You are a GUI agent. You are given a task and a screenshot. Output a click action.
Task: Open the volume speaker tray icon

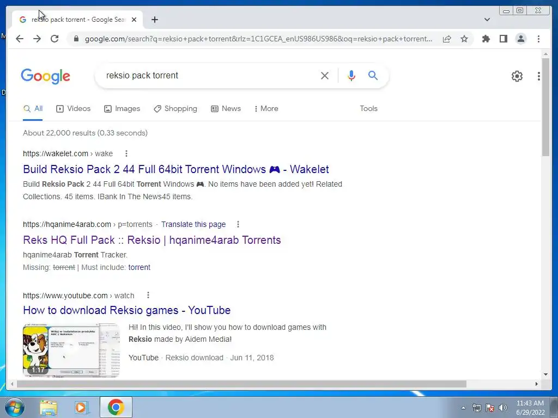pyautogui.click(x=502, y=408)
